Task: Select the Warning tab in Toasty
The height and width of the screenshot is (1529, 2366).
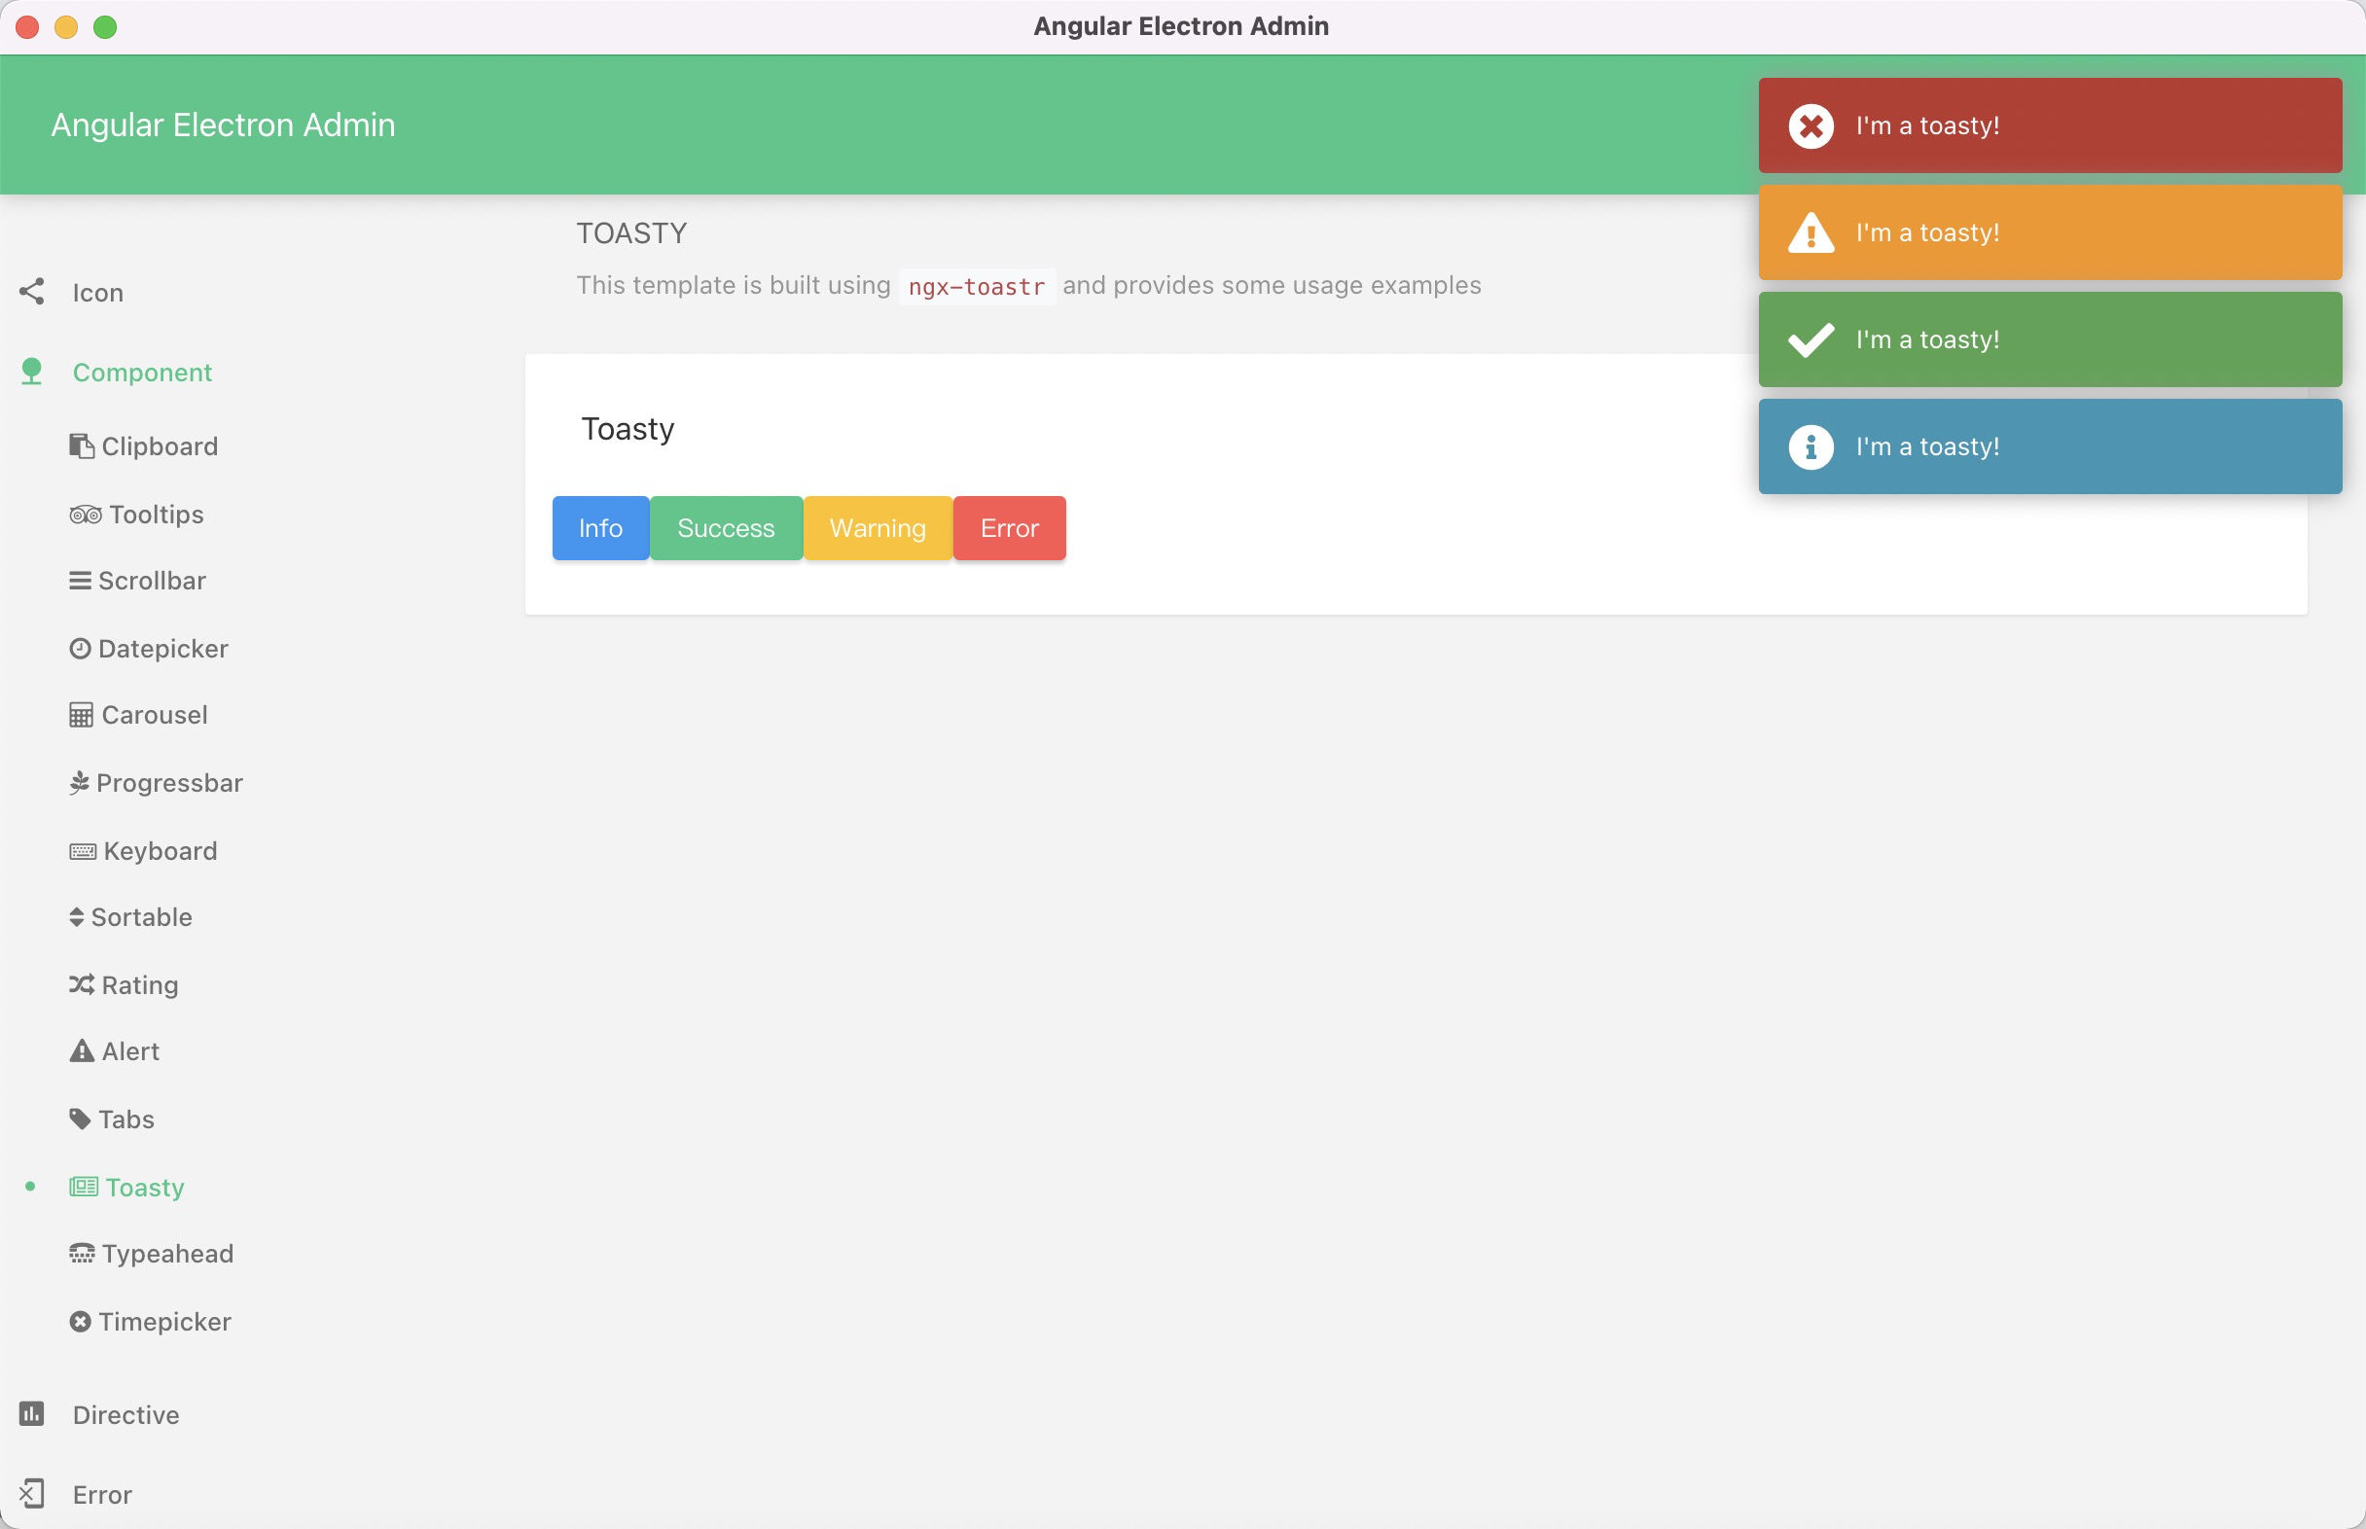Action: pyautogui.click(x=876, y=527)
